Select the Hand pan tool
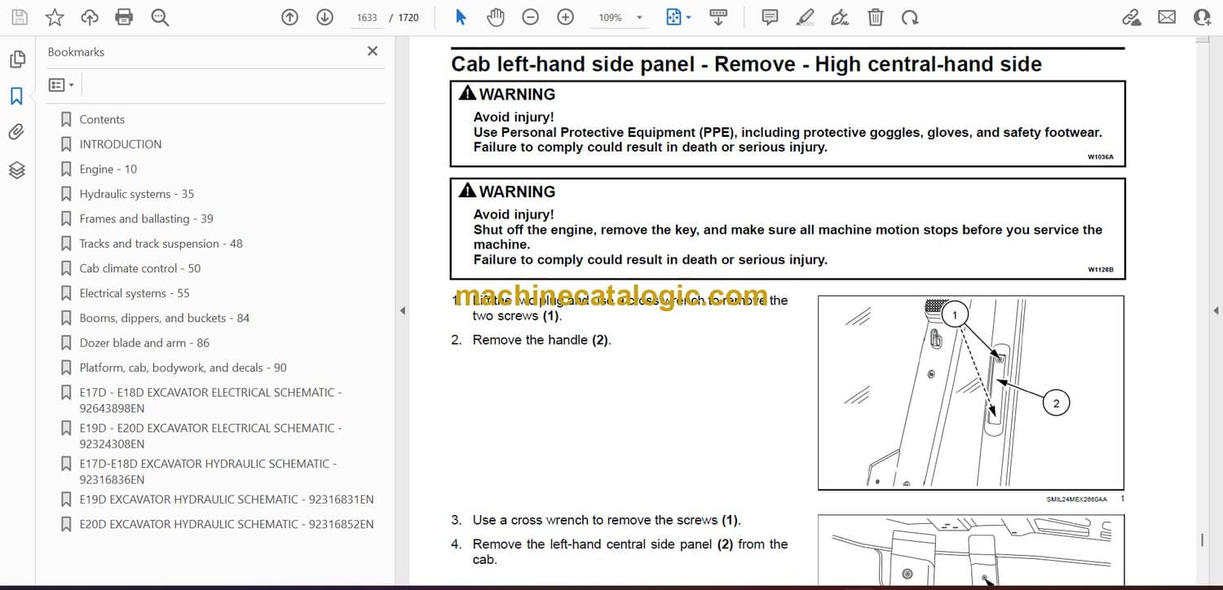1223x590 pixels. (x=495, y=17)
